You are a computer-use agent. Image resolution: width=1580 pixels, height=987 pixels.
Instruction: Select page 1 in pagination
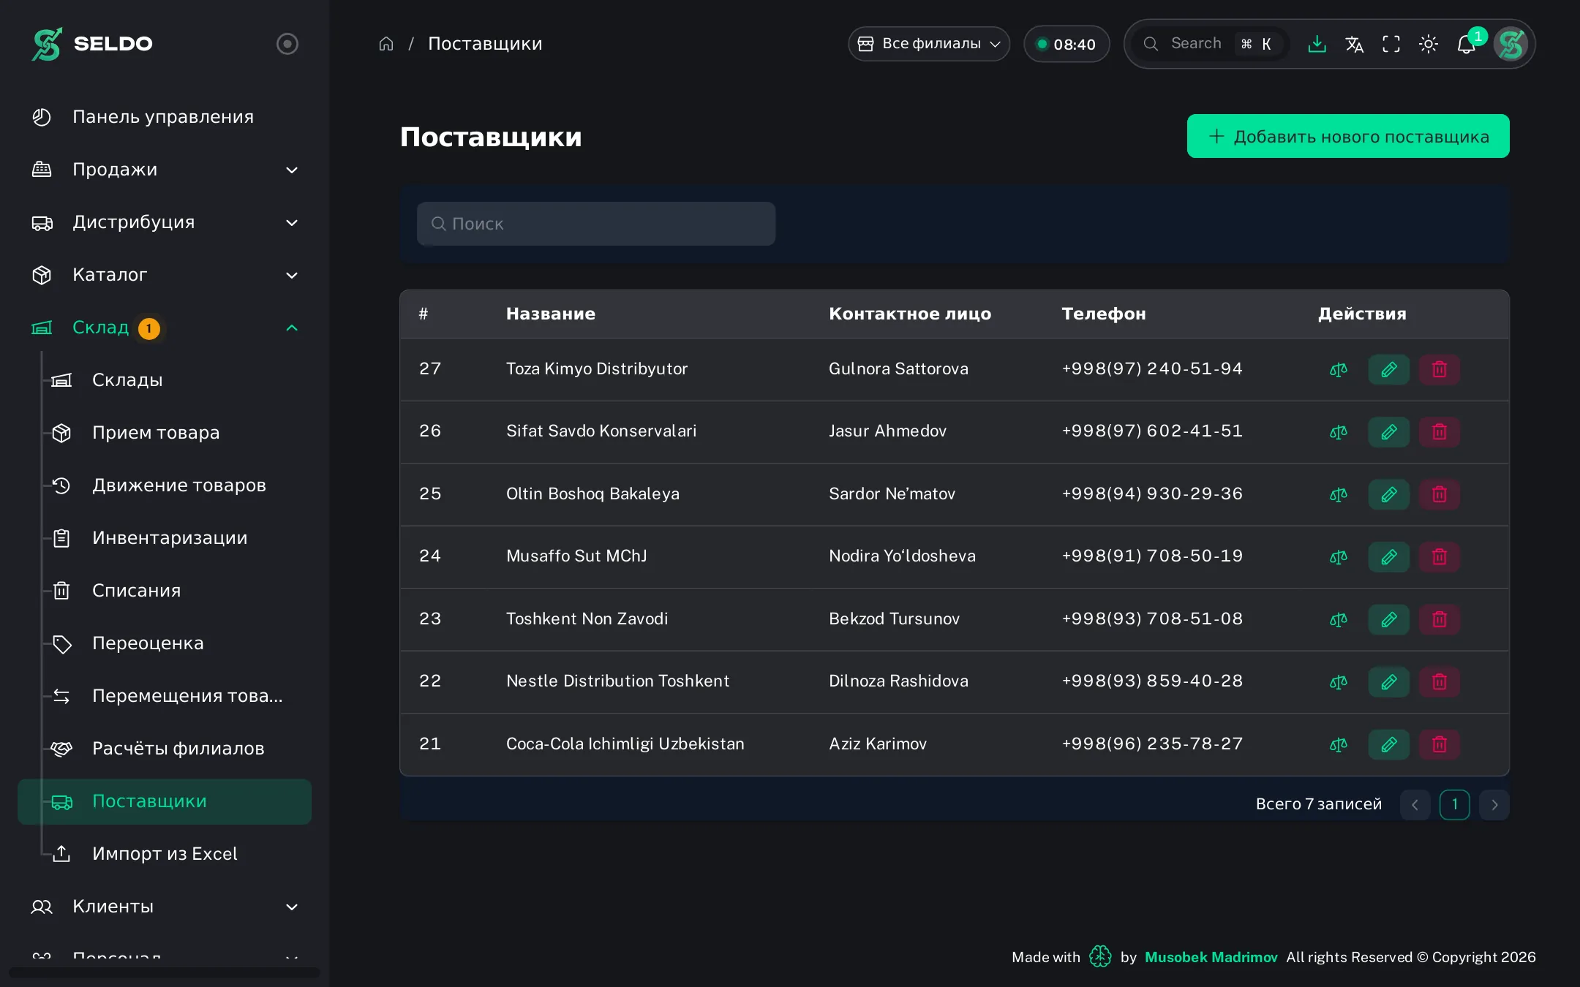(1455, 805)
